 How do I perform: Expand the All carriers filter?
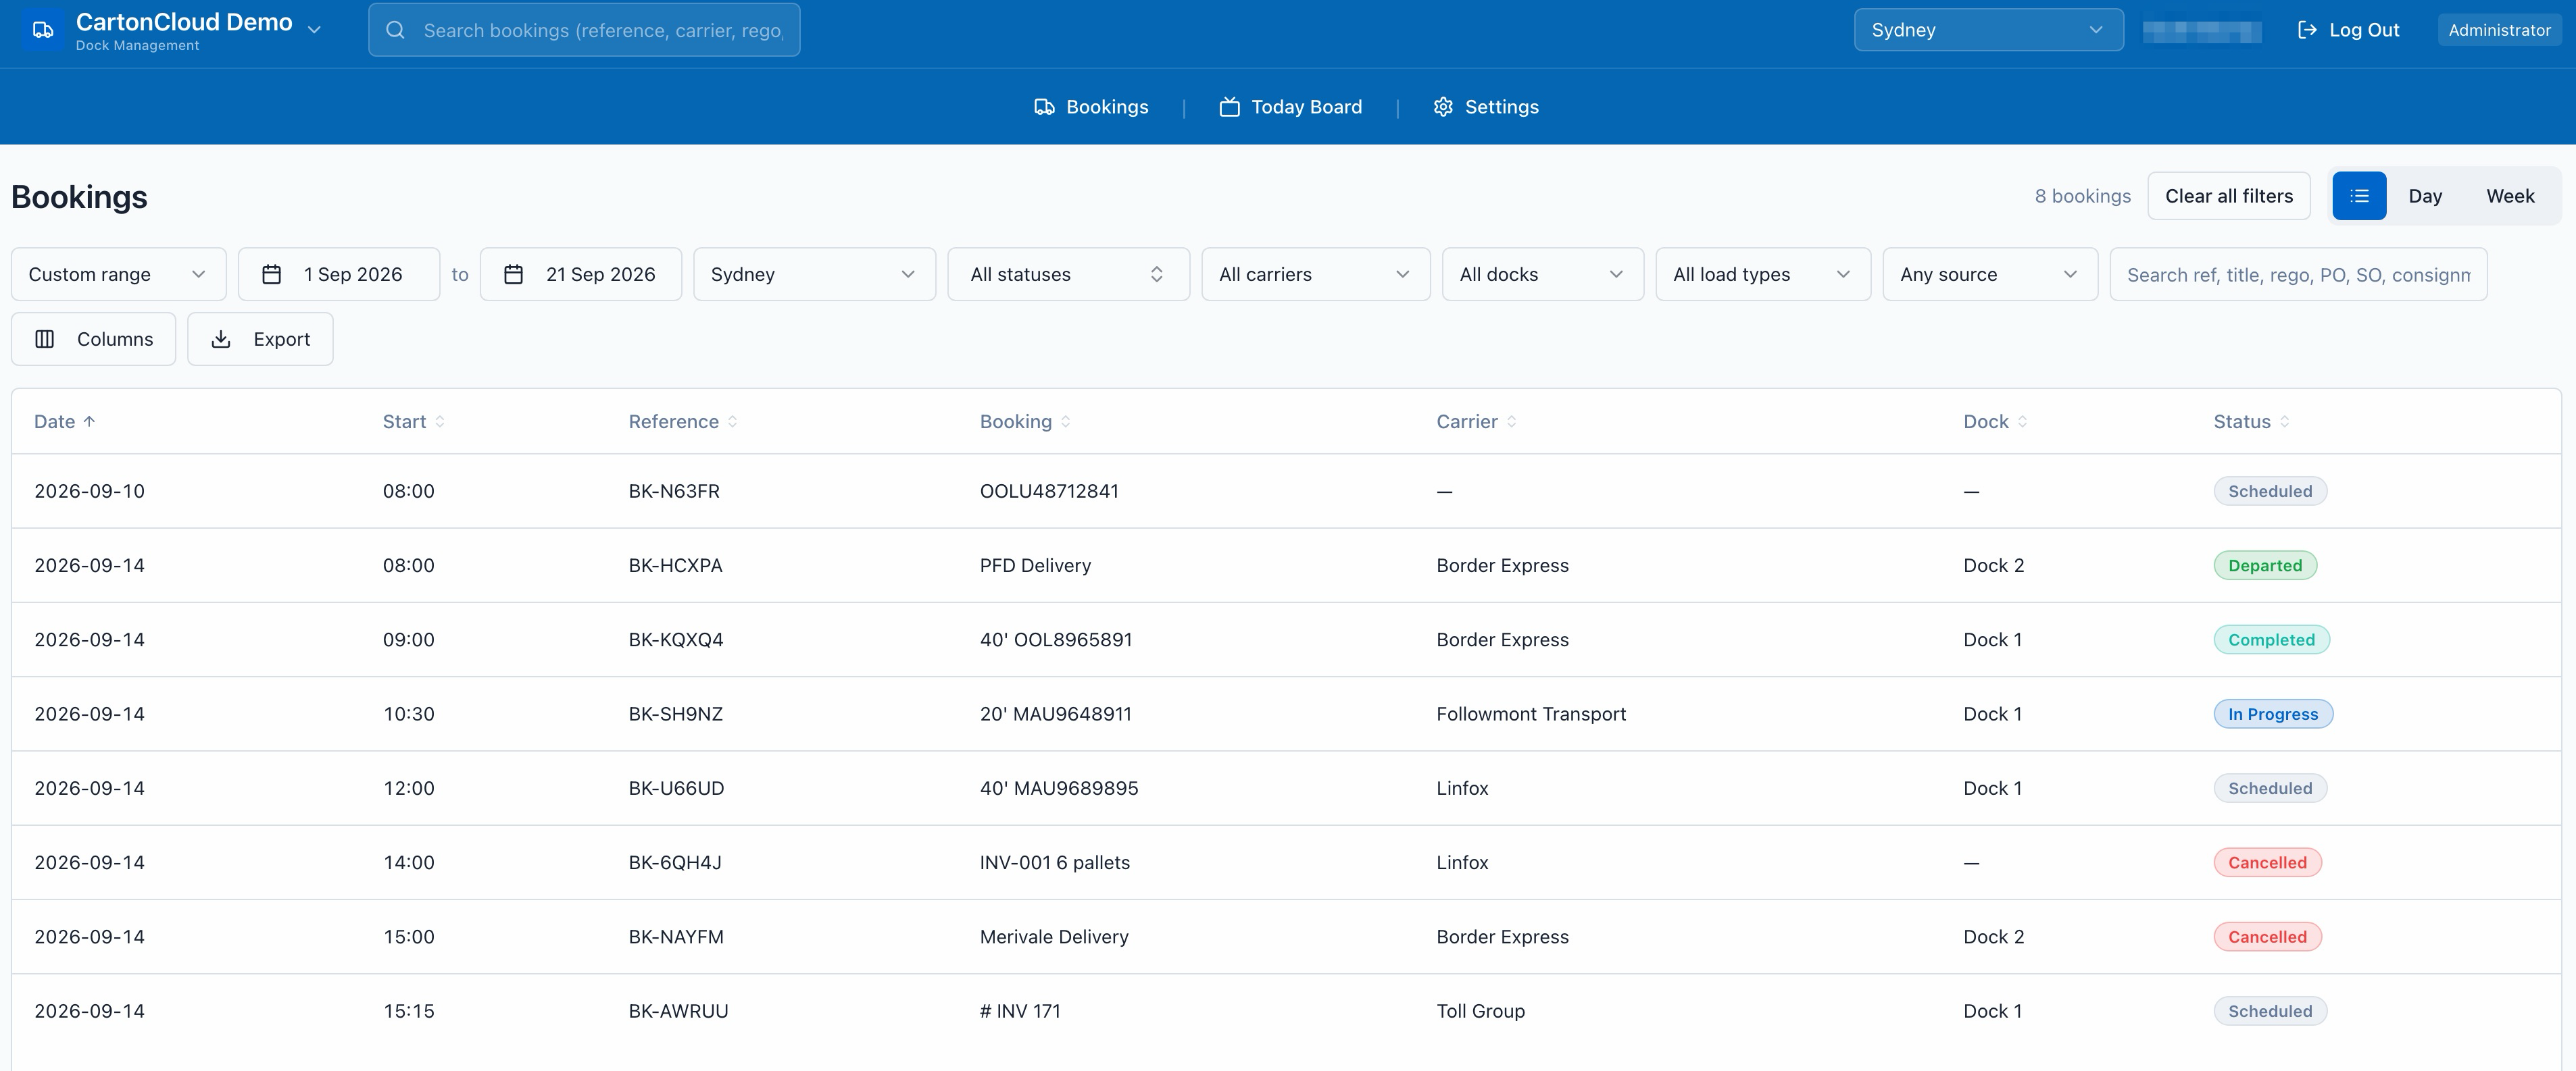click(x=1315, y=273)
